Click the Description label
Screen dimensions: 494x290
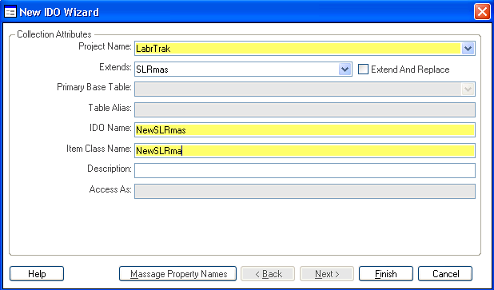coord(110,169)
